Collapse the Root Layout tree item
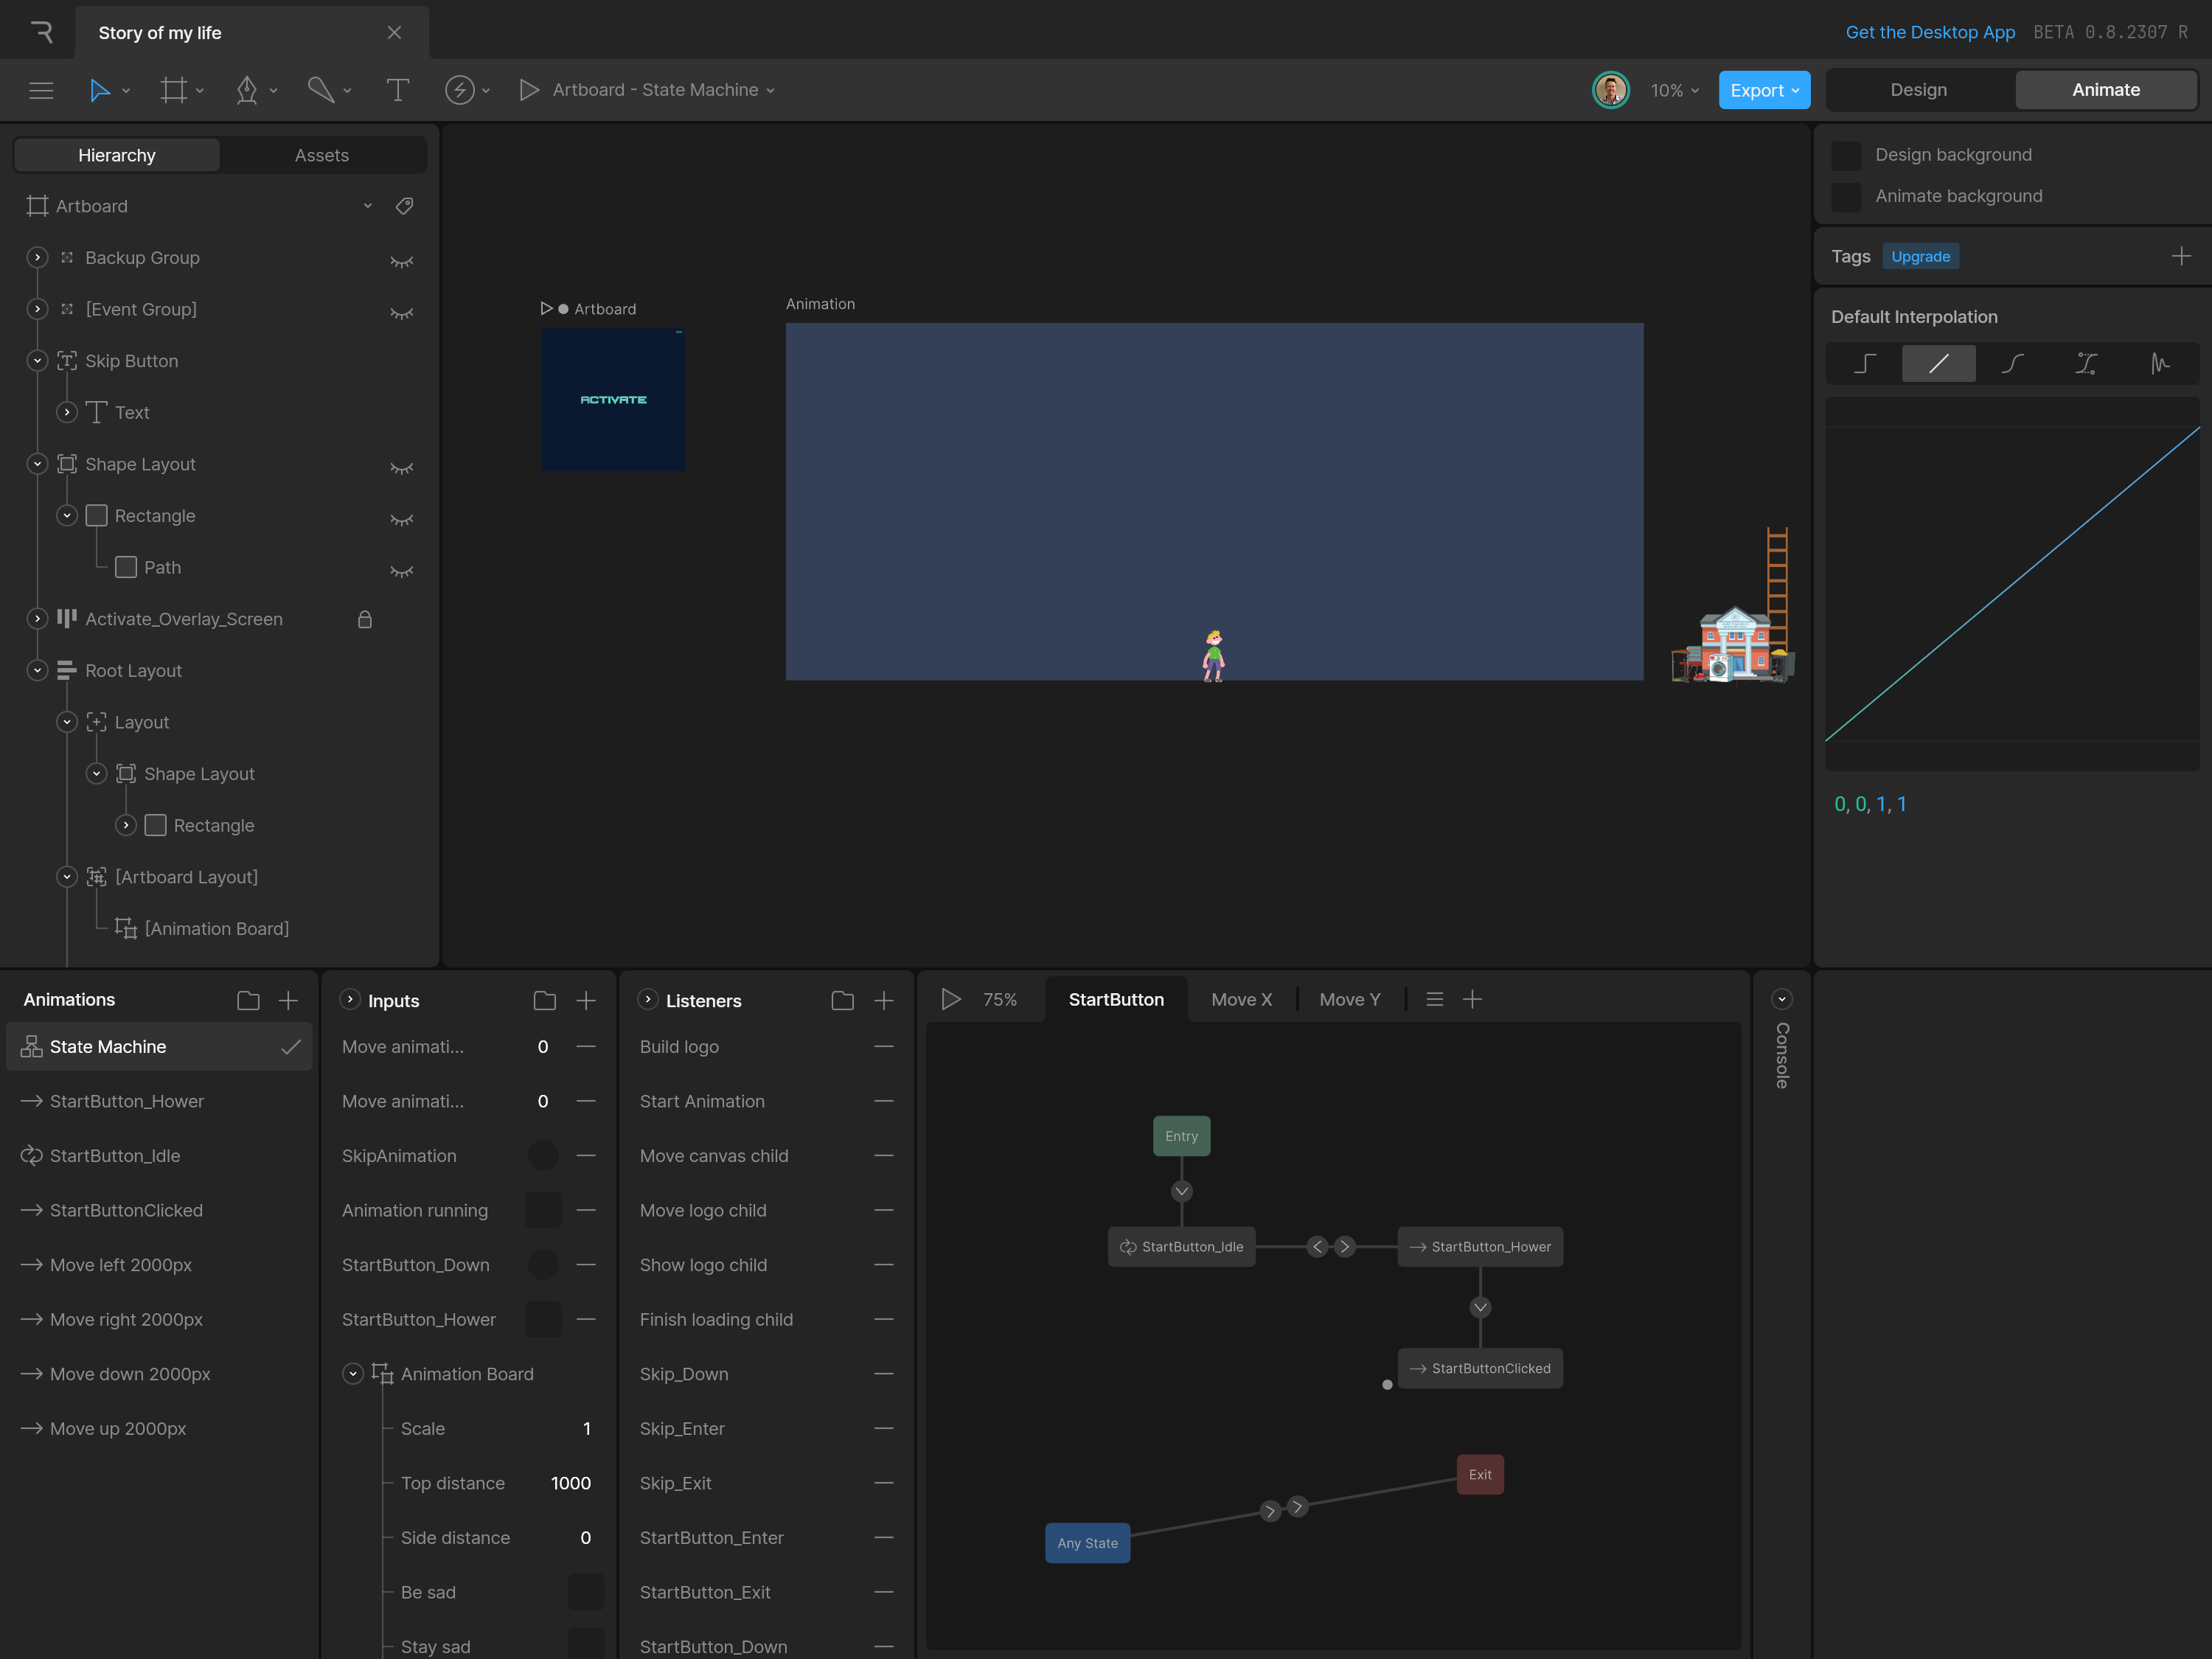Viewport: 2212px width, 1659px height. point(37,670)
